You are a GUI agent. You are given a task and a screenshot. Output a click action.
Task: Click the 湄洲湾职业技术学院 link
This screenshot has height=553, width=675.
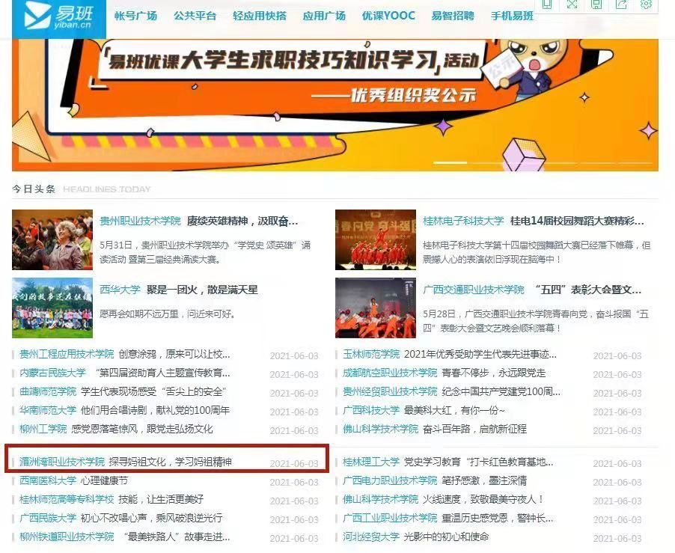coord(62,462)
